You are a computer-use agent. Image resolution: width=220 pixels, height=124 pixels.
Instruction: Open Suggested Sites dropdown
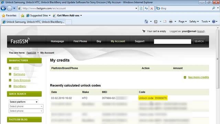pyautogui.click(x=38, y=15)
